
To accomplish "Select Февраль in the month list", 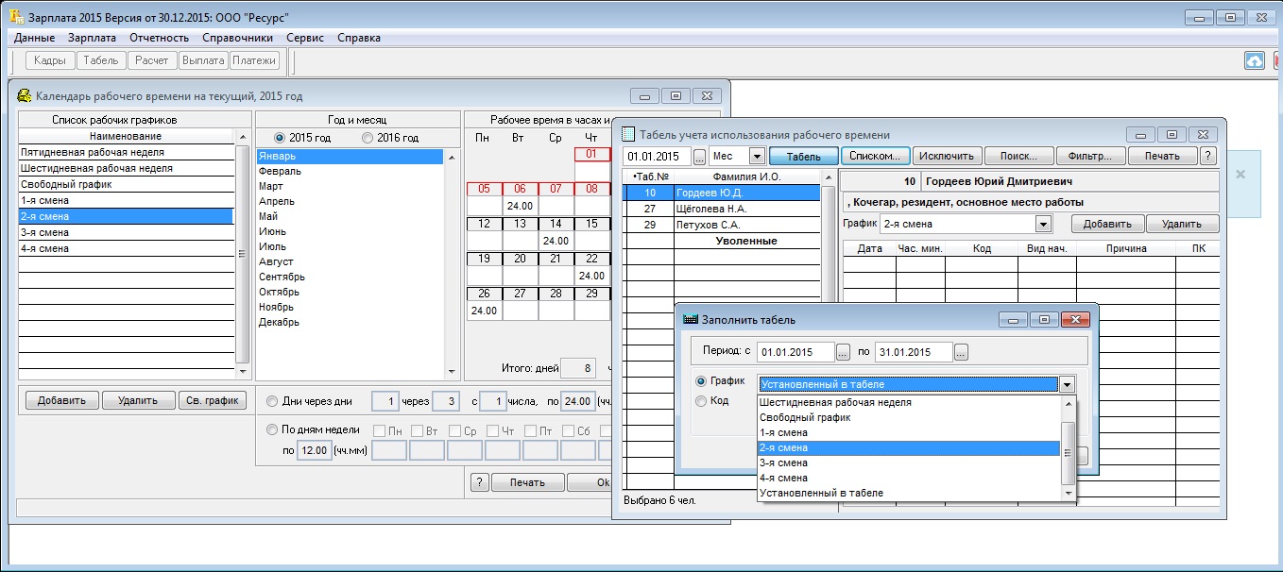I will click(x=280, y=171).
